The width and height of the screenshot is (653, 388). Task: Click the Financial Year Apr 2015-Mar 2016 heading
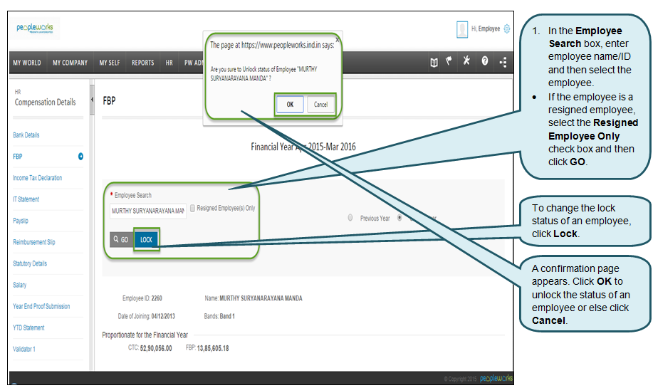pos(303,147)
